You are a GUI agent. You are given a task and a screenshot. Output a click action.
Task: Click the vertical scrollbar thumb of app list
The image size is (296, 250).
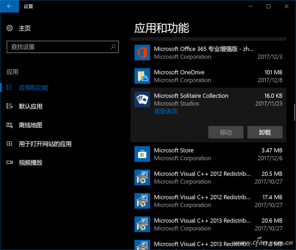(294, 112)
